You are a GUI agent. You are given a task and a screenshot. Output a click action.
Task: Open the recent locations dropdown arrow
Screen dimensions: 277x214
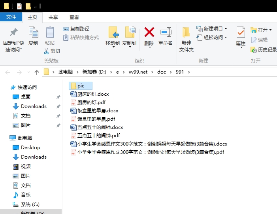(x=28, y=72)
